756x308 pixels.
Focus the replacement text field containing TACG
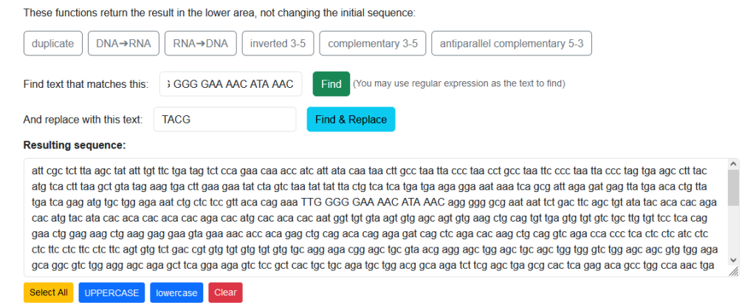(224, 119)
